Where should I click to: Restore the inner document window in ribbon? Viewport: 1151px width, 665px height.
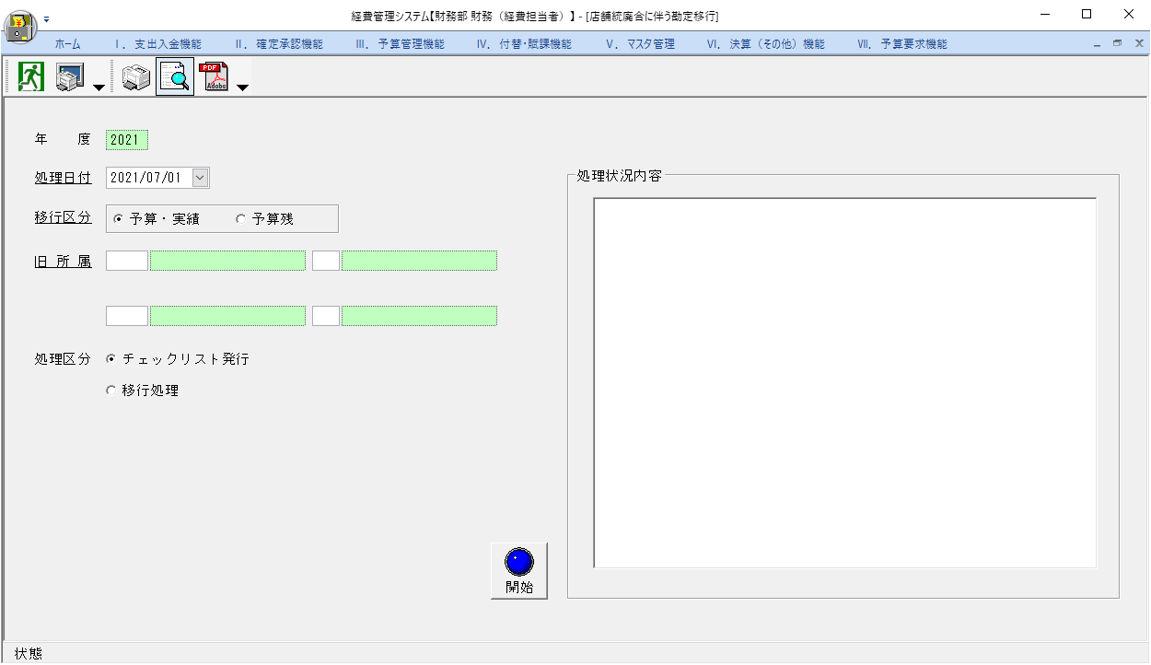[1117, 43]
